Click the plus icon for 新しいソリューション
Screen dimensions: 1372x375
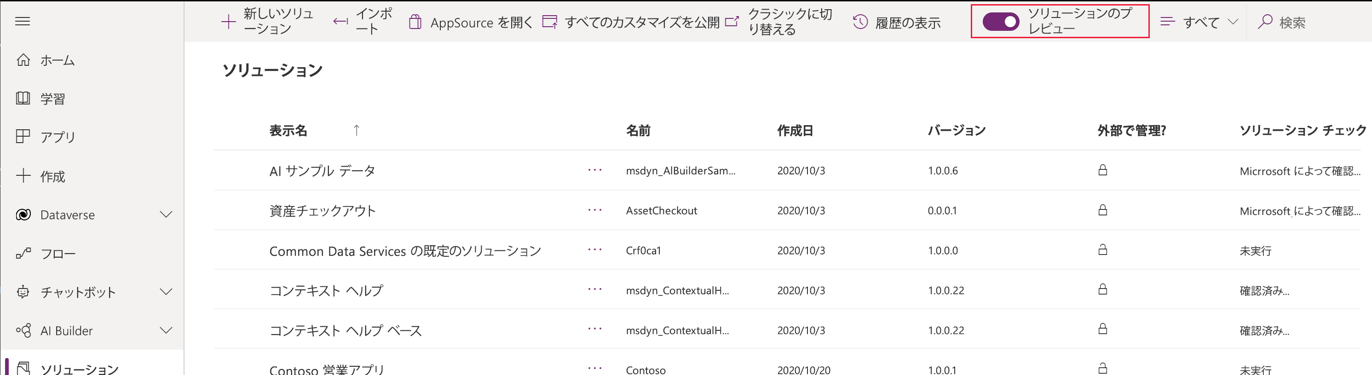pyautogui.click(x=229, y=22)
